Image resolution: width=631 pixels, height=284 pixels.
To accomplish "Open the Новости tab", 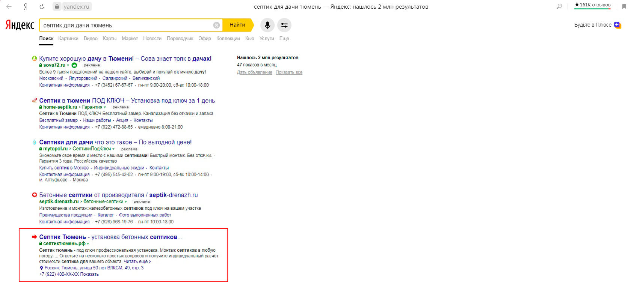I will (152, 38).
